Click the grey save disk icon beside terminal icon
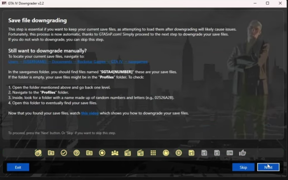This screenshot has width=288, height=180. tap(217, 153)
